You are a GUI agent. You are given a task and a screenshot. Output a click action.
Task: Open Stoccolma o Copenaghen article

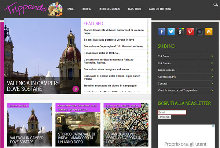click(x=113, y=46)
